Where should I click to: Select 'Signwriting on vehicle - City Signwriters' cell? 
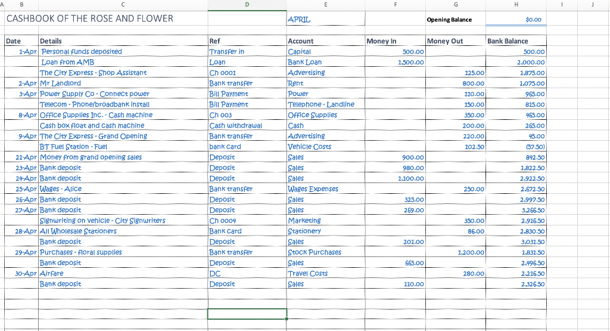coord(123,221)
